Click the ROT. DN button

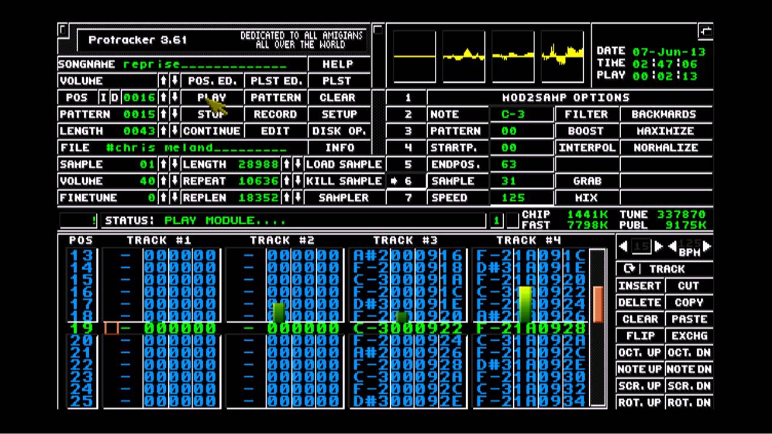[x=689, y=402]
